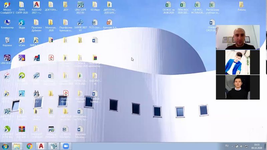The height and width of the screenshot is (150, 267).
Task: Click the Windows Start button
Action: pyautogui.click(x=5, y=146)
